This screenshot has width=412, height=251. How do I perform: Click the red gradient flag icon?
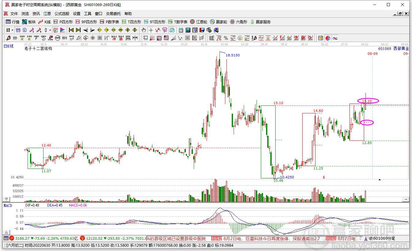pos(63,30)
